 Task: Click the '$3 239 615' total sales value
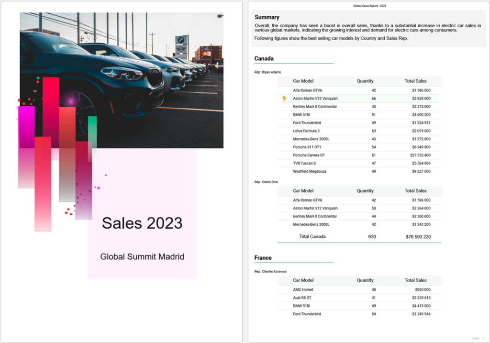[x=421, y=298]
